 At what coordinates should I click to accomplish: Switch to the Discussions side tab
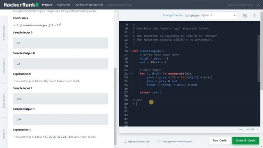pos(4,100)
